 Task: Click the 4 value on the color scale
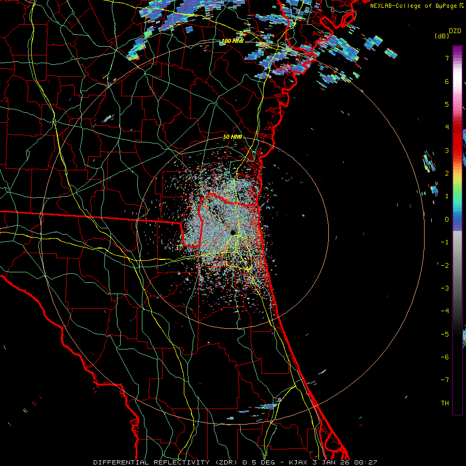point(447,127)
